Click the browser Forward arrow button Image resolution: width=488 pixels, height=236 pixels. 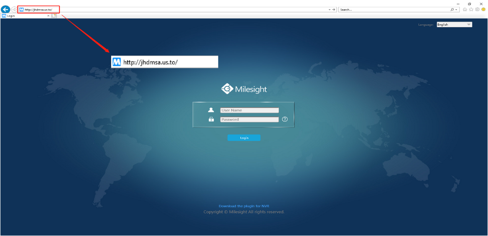point(14,9)
